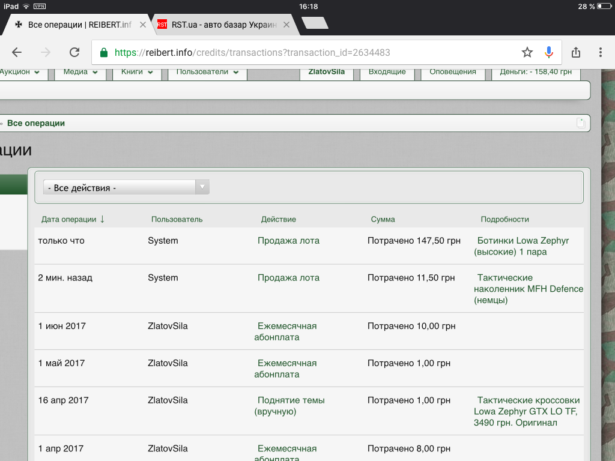Image resolution: width=615 pixels, height=461 pixels.
Task: Open the share icon in toolbar
Action: pyautogui.click(x=576, y=52)
